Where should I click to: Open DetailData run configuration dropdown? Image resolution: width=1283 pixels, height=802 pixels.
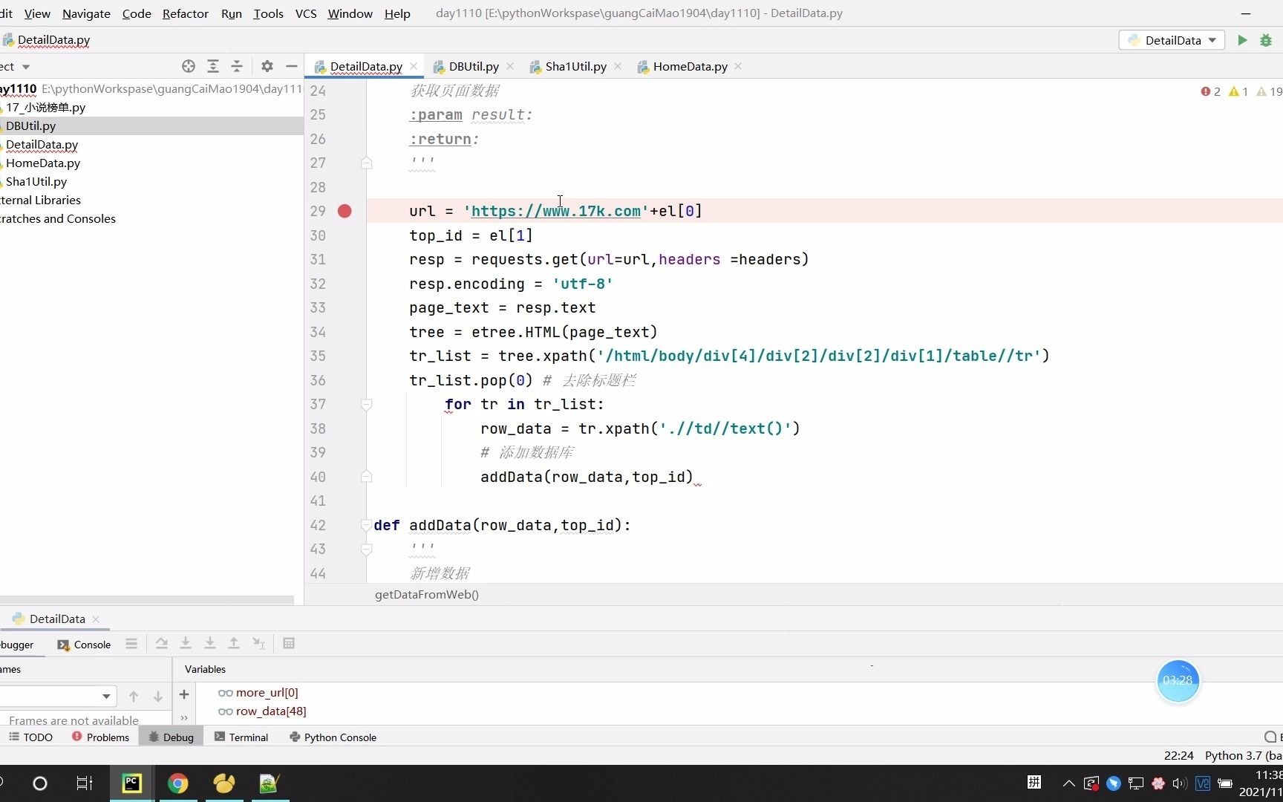pos(1171,40)
